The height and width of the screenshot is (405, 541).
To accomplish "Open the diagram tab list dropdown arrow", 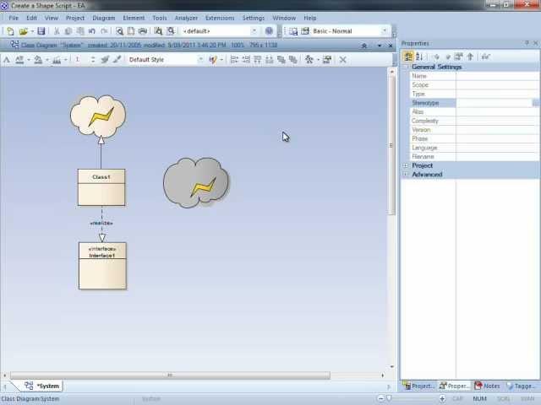I will [x=380, y=46].
